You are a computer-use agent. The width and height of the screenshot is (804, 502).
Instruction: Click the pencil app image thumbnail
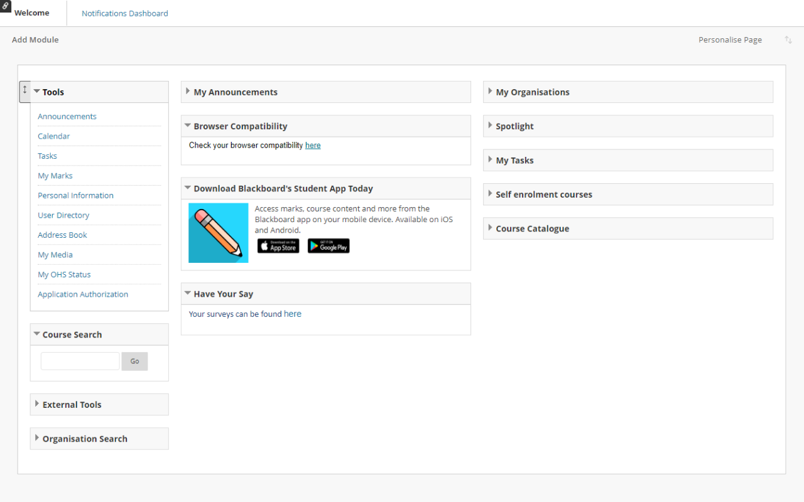[x=219, y=233]
